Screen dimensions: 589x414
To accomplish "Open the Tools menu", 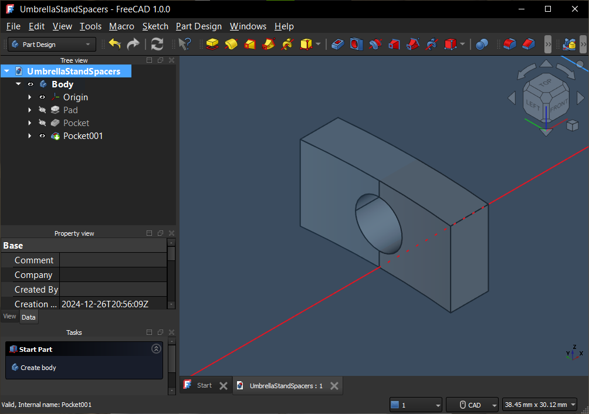I will (x=90, y=26).
